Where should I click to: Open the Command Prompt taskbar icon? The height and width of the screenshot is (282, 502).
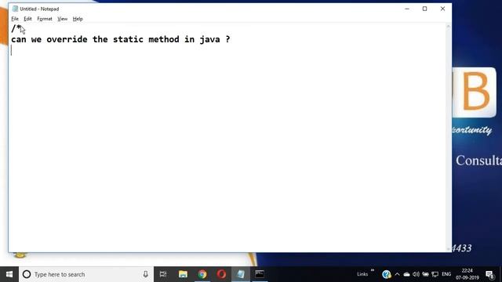pos(260,274)
